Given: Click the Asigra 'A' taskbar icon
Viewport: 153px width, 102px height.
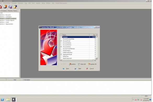Looking at the screenshot, I should tap(14, 100).
